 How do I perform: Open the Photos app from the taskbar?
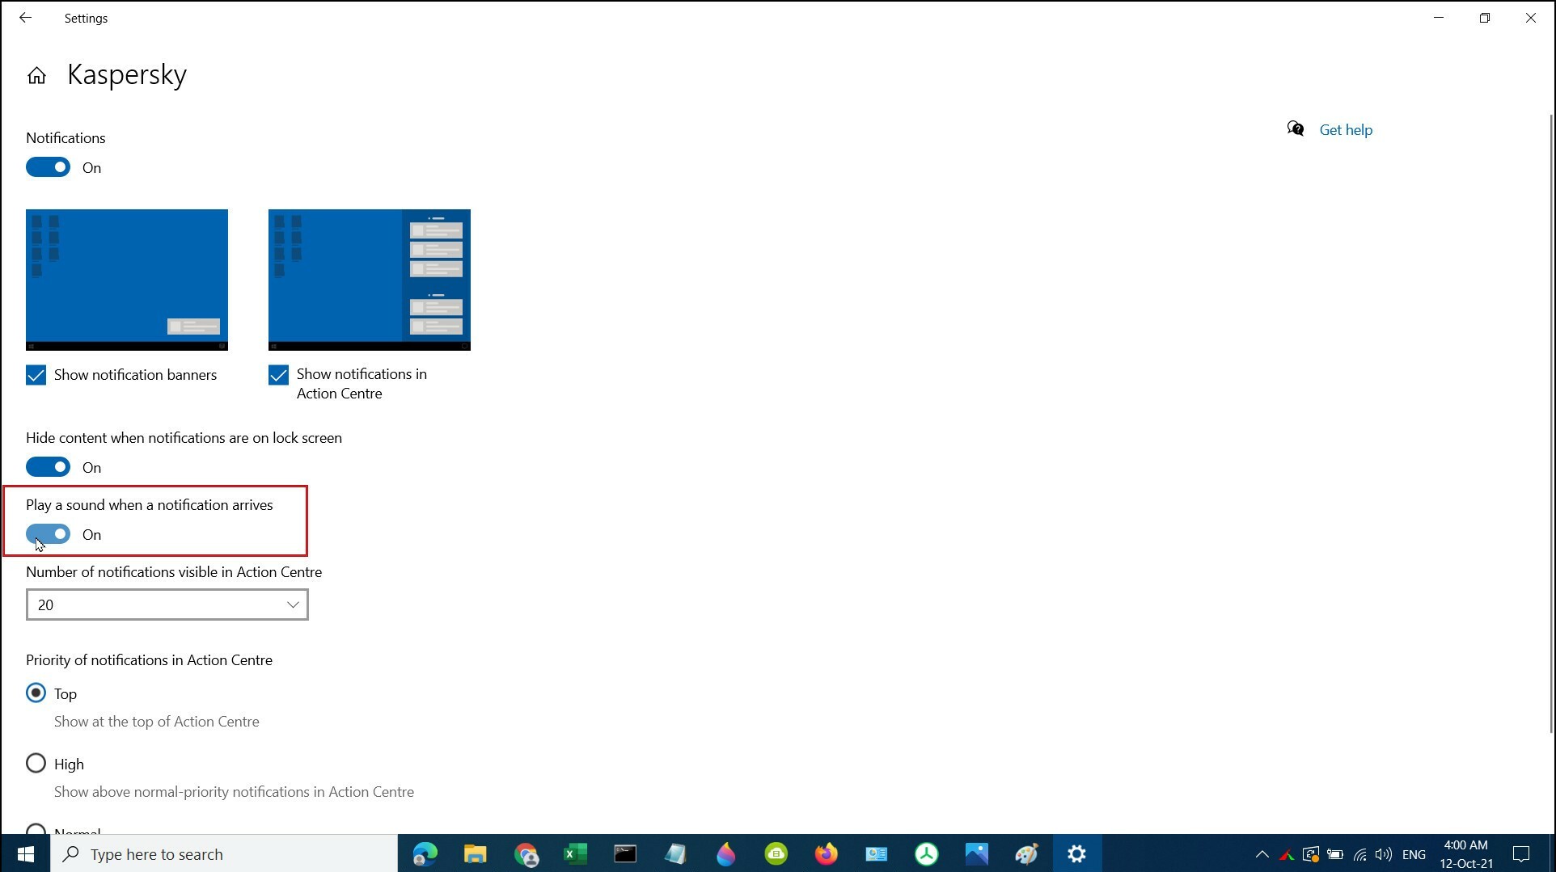976,854
